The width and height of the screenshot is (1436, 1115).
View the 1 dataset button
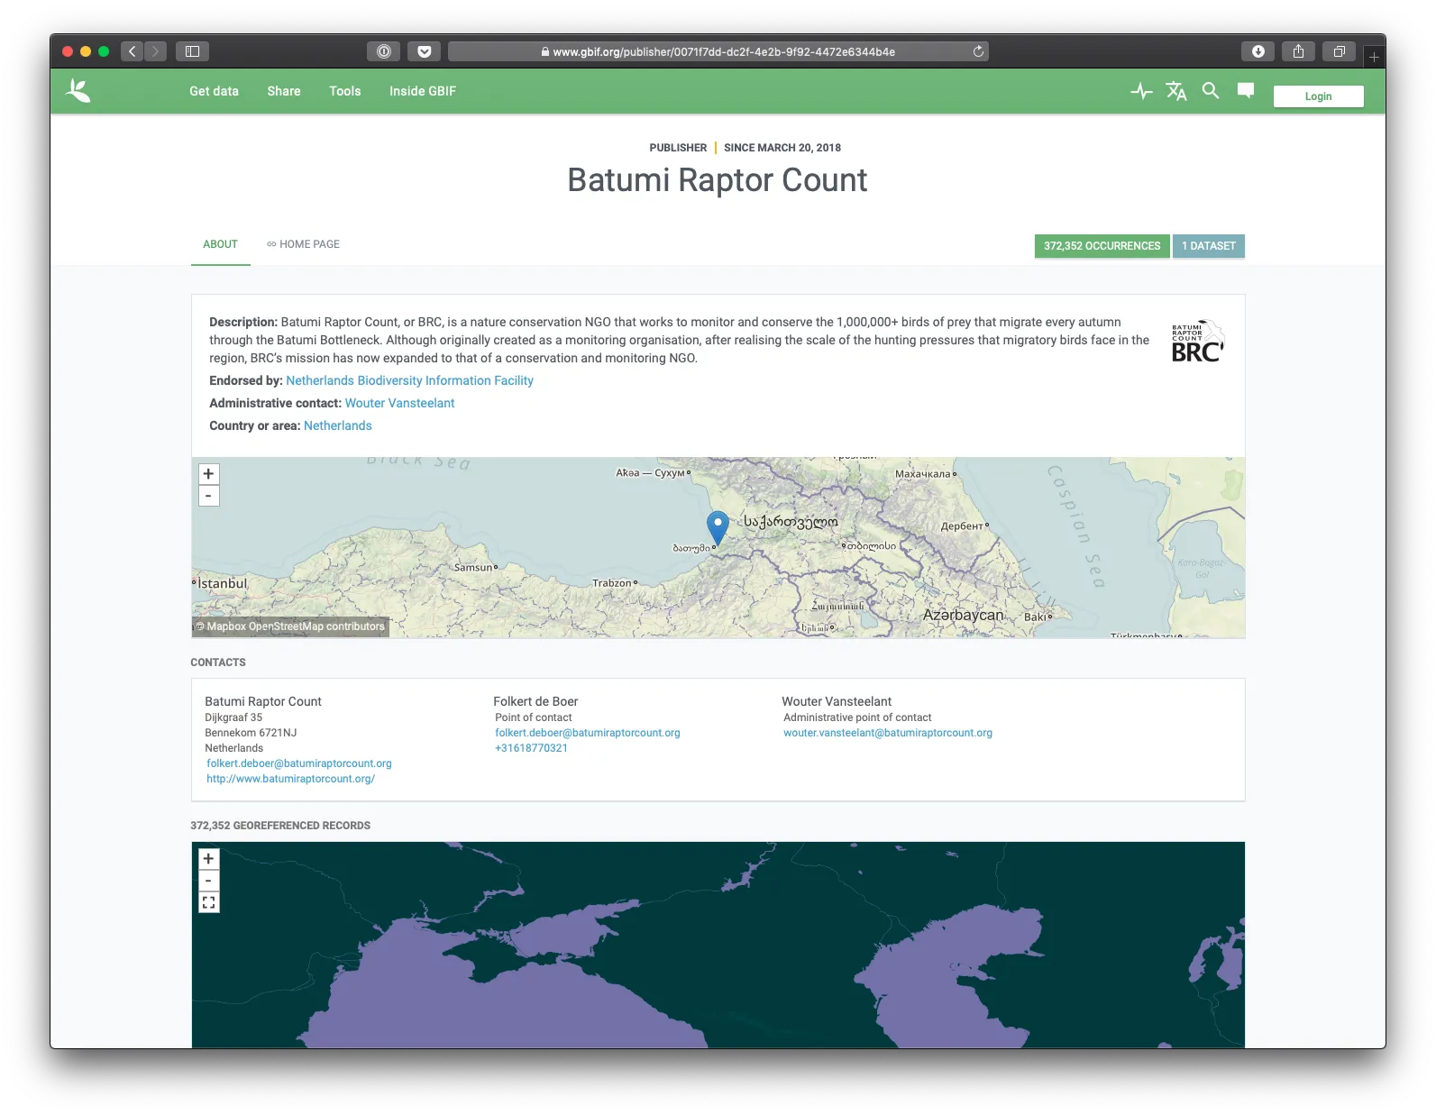point(1209,246)
